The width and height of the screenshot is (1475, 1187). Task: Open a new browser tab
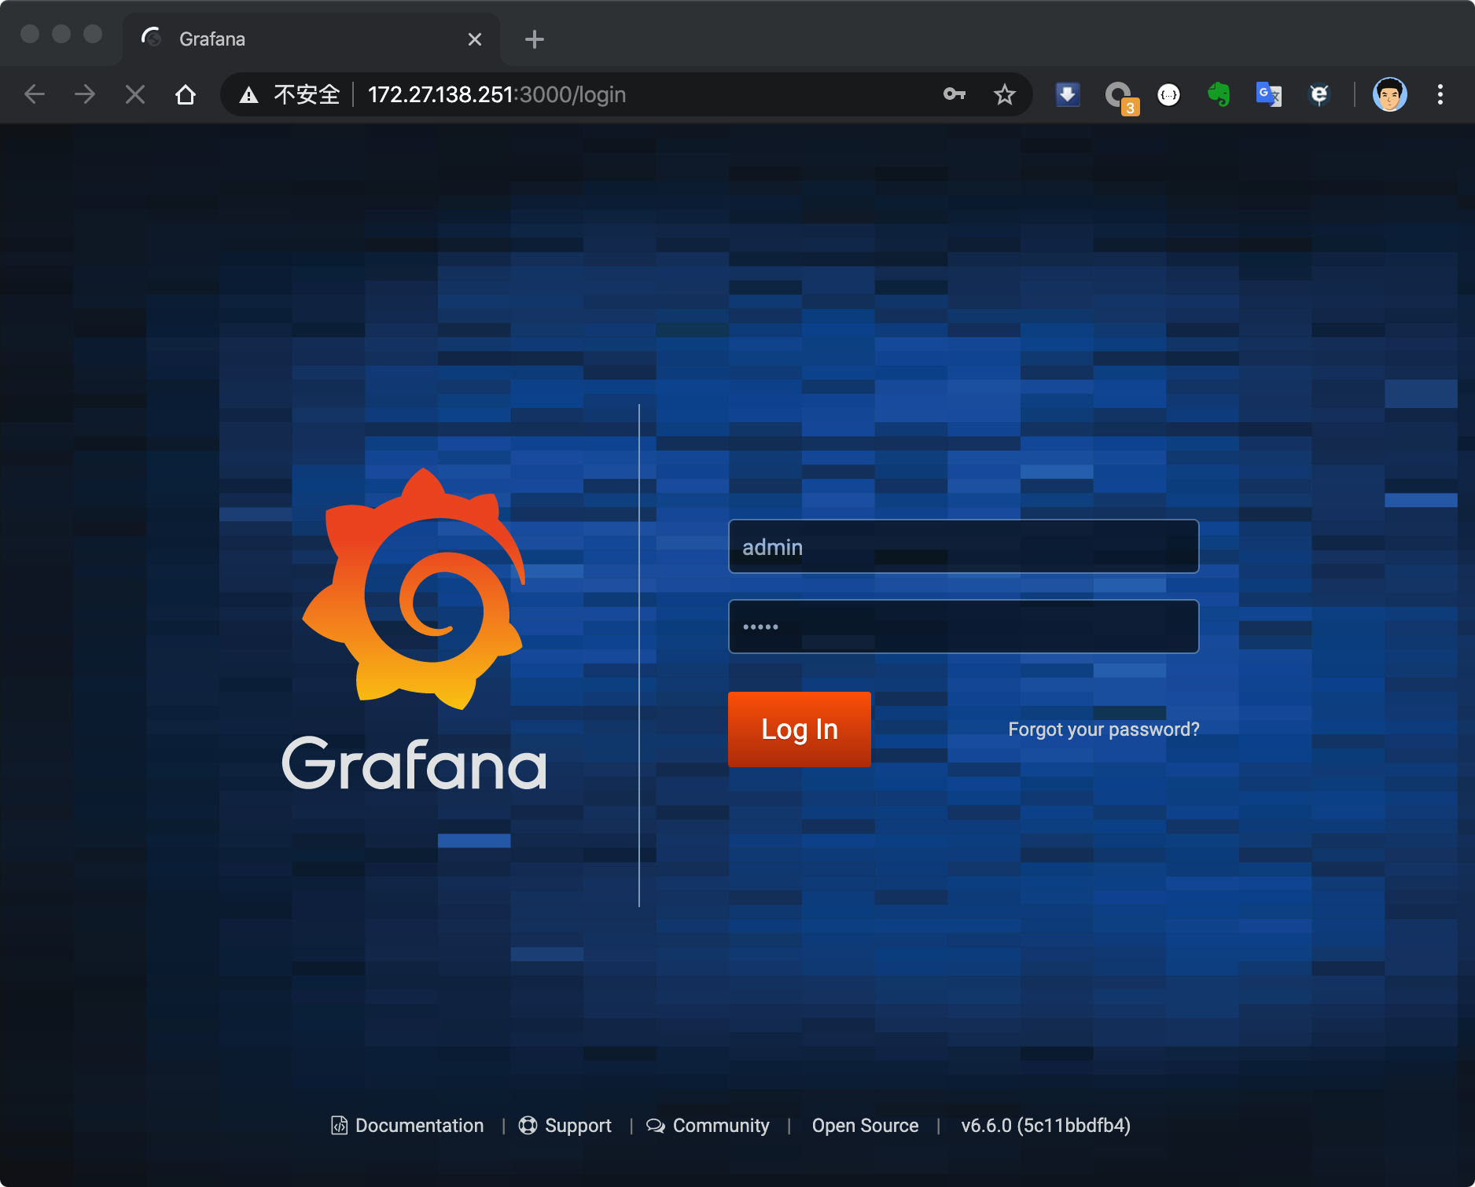(x=535, y=39)
